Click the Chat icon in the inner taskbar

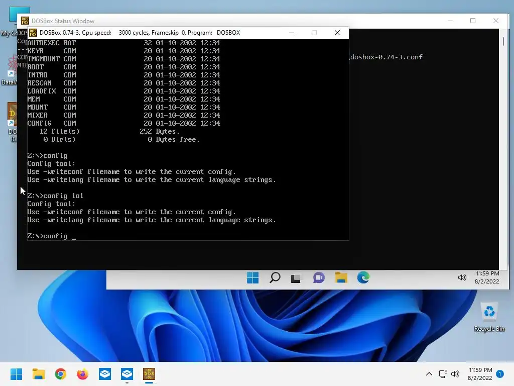pos(319,277)
